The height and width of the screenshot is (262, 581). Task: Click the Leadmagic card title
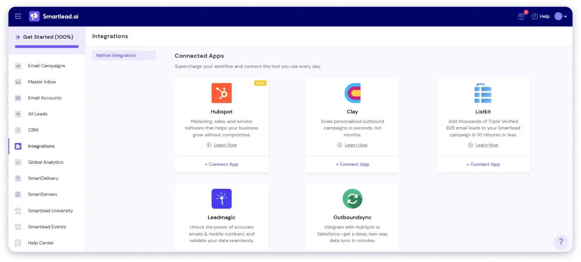[221, 217]
